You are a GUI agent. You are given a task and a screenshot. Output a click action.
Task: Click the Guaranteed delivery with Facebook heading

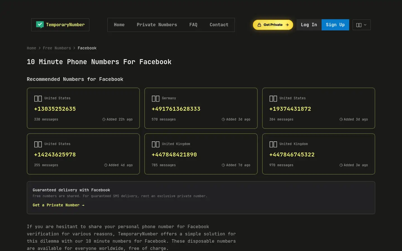pyautogui.click(x=71, y=190)
